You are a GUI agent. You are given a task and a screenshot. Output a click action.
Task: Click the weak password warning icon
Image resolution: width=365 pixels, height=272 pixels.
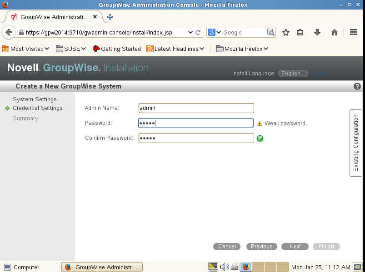260,124
